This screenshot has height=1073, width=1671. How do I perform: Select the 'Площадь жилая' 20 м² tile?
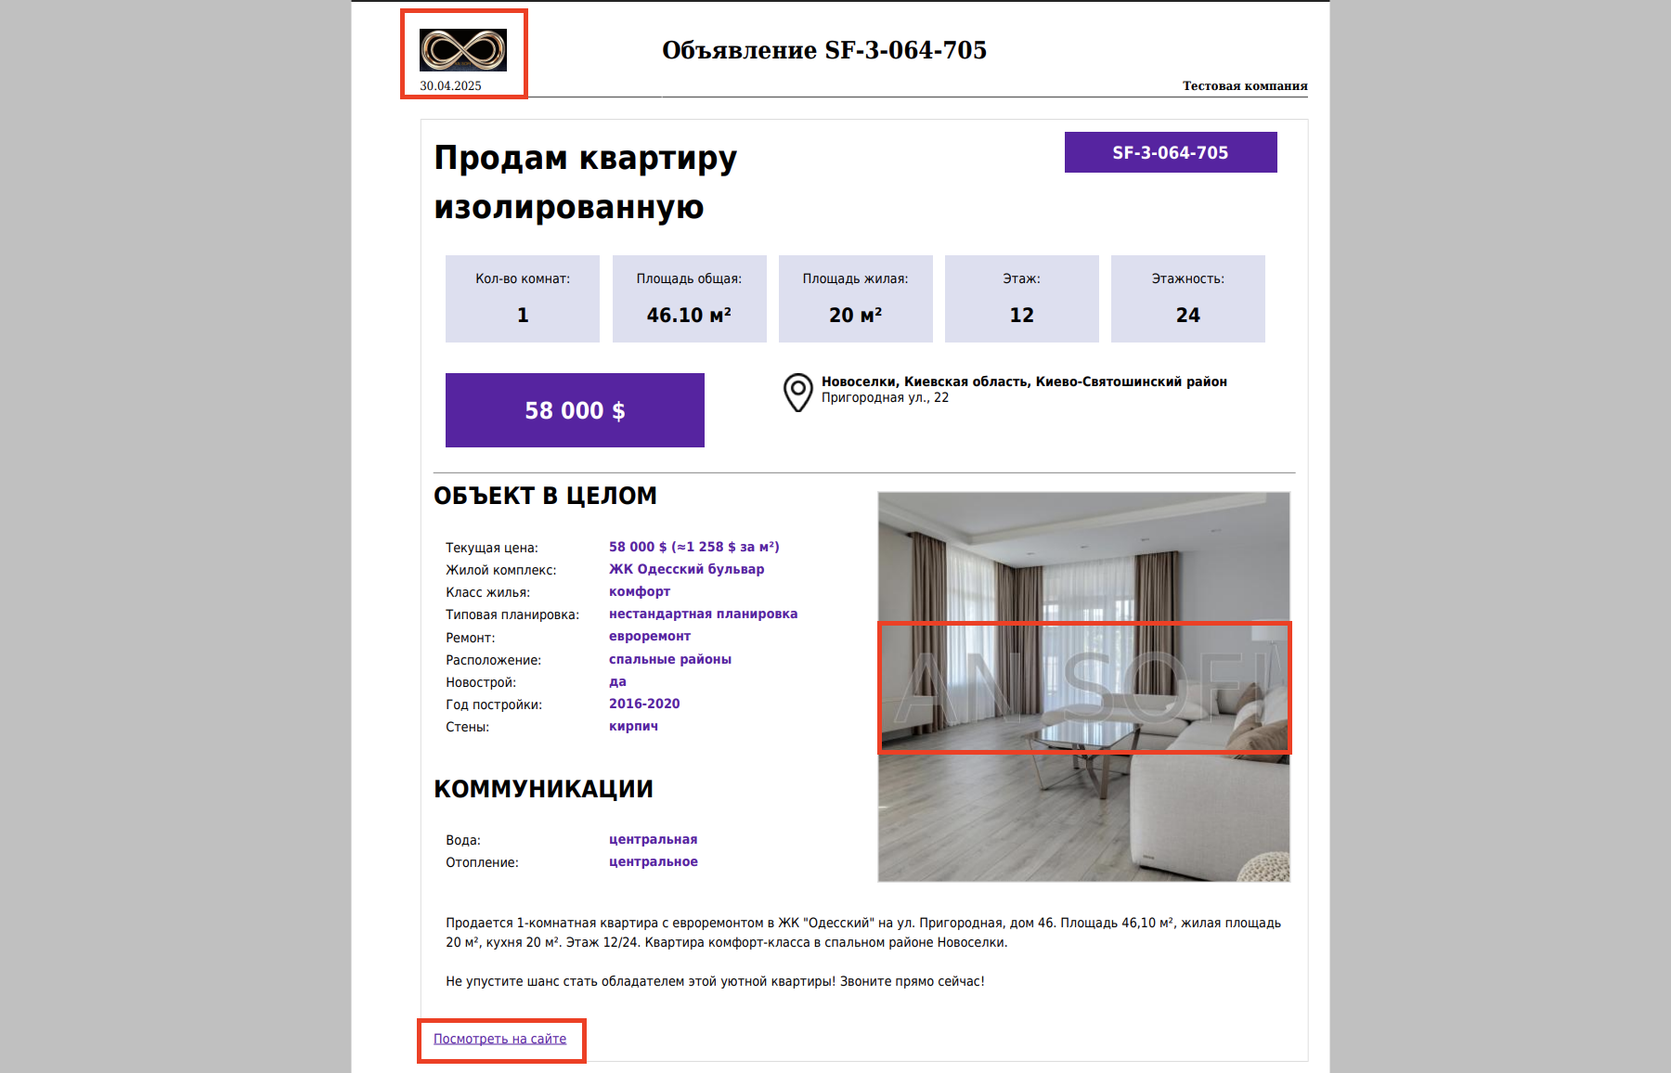tap(855, 299)
